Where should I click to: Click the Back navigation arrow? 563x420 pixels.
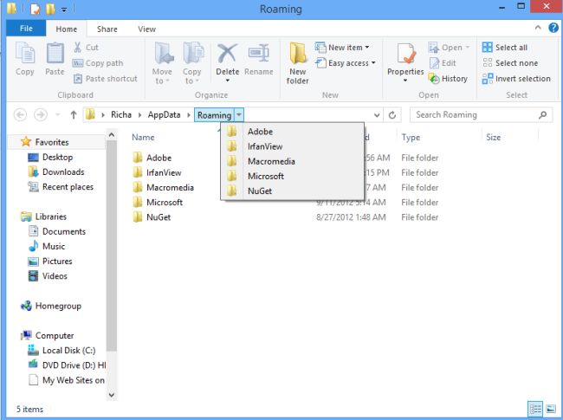(20, 115)
